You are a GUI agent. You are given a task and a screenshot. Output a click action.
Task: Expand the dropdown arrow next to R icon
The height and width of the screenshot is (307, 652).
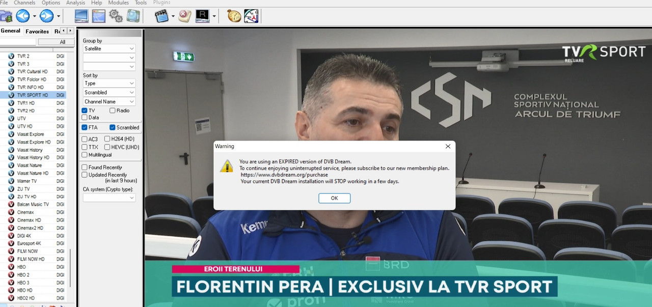214,16
